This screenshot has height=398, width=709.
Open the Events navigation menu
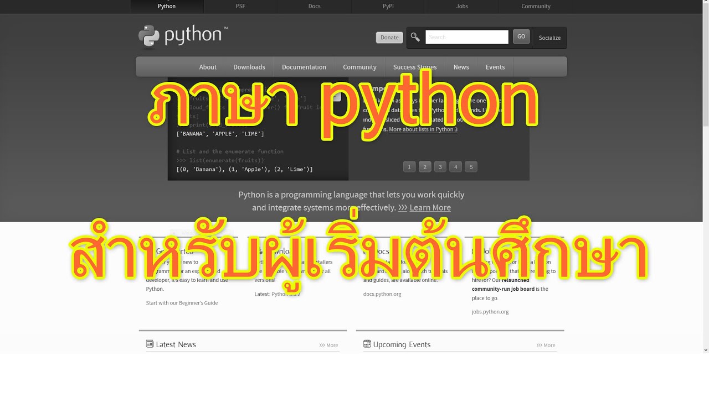[495, 67]
